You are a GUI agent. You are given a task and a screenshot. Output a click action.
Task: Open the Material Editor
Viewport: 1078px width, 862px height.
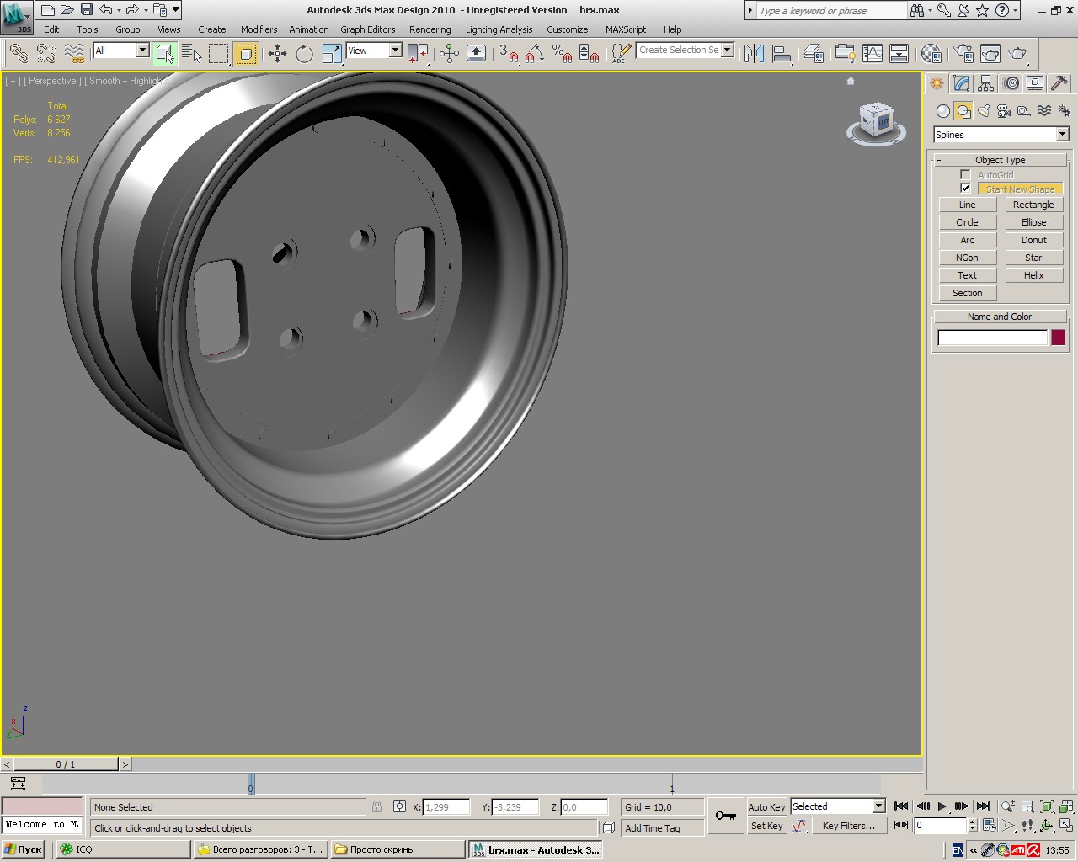(x=931, y=54)
